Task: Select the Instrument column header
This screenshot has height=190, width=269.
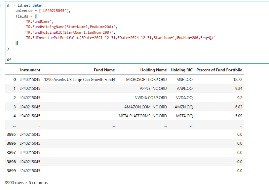Action: 30,70
